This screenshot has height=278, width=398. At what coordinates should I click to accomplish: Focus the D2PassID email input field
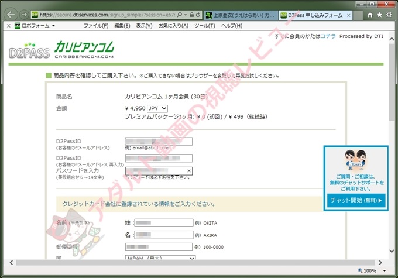click(159, 142)
